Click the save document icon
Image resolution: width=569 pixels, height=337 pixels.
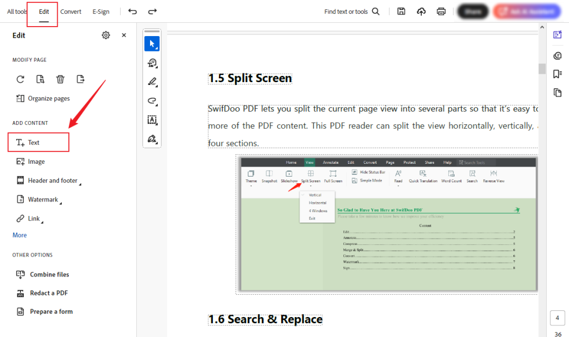click(401, 11)
